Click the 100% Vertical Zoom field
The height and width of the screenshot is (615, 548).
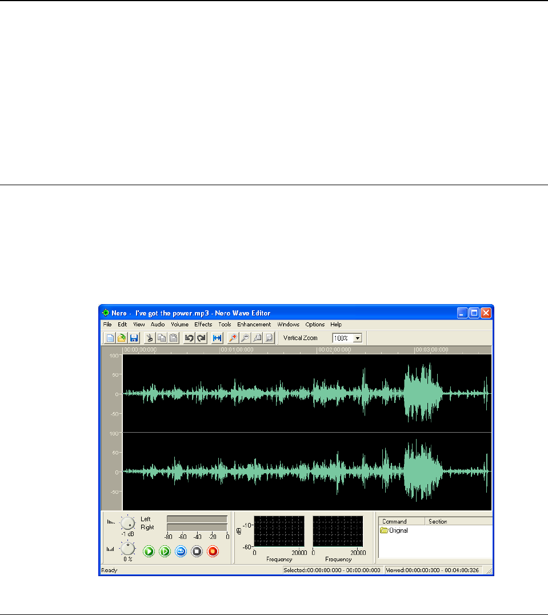point(343,338)
